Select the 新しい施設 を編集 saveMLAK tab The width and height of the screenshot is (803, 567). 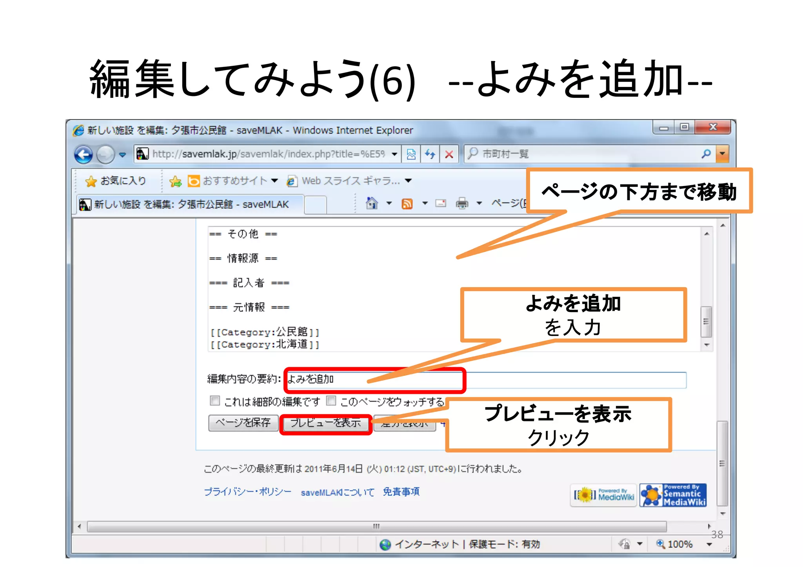click(x=191, y=204)
